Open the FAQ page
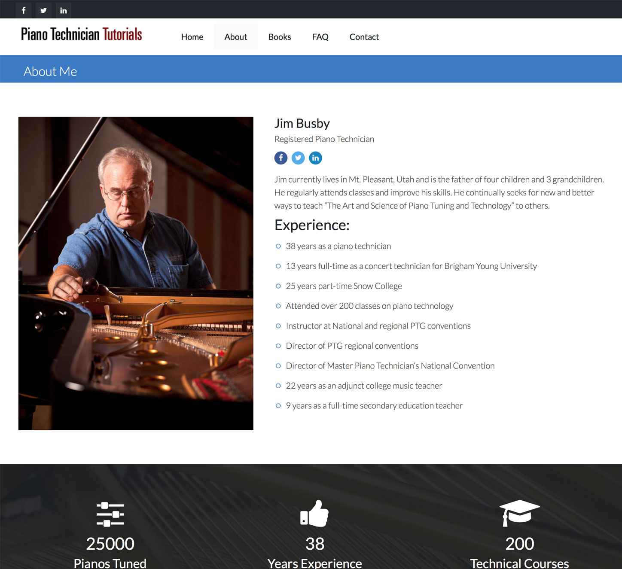The height and width of the screenshot is (569, 622). (x=320, y=37)
